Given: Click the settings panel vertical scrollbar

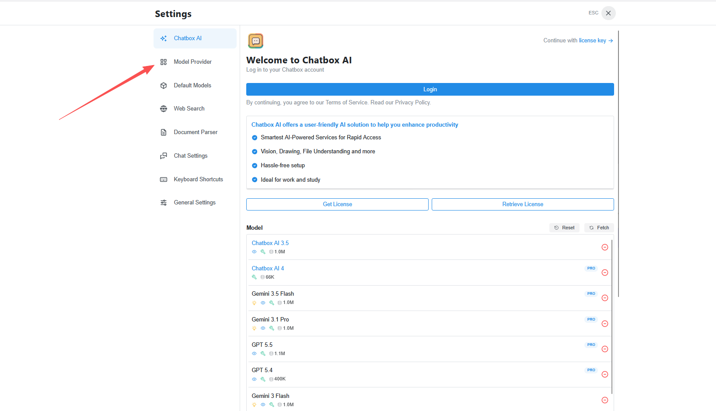Looking at the screenshot, I should click(x=618, y=164).
